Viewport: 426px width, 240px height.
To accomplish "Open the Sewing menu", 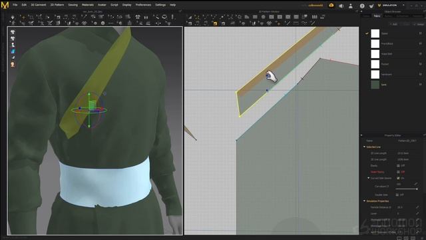I will 73,5.
